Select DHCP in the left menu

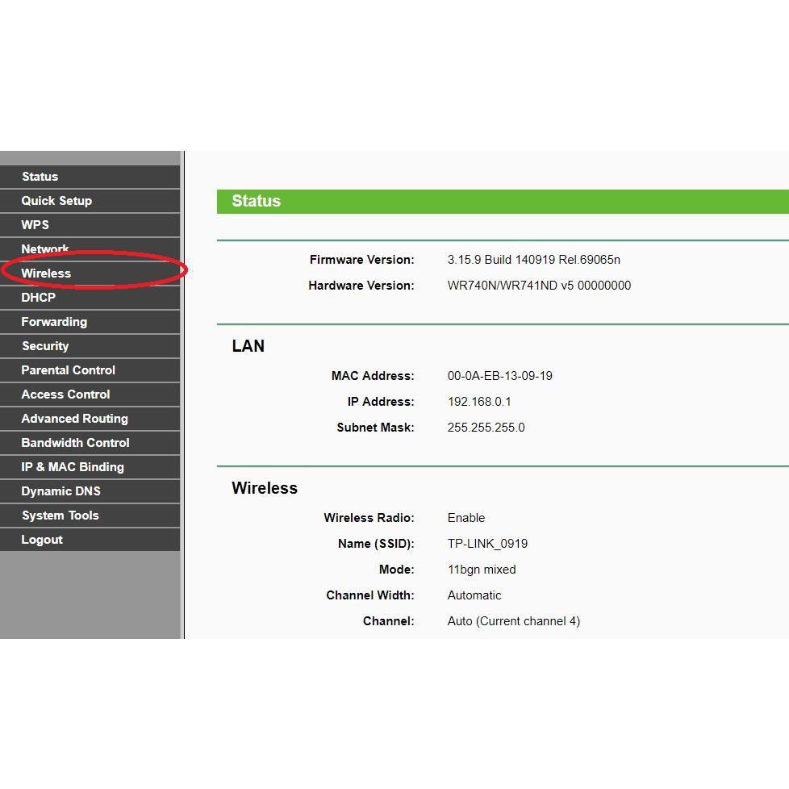39,298
